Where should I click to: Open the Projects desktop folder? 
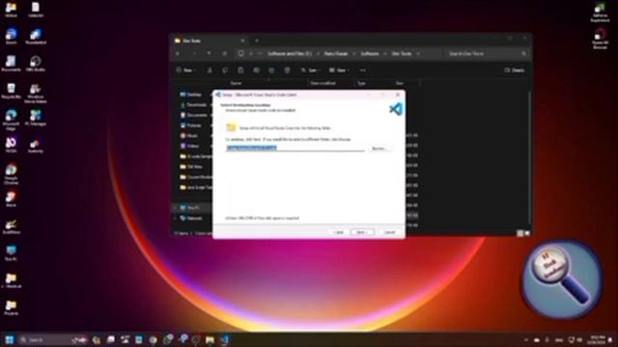pos(11,308)
